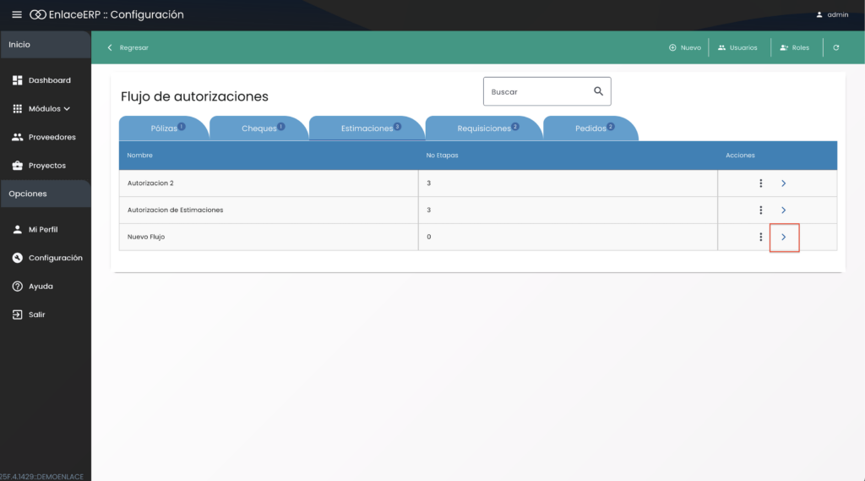This screenshot has height=481, width=865.
Task: Open three-dot menu for Nuevo Flujo
Action: 761,237
